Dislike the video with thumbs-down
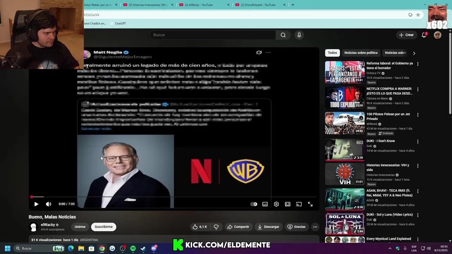 (216, 227)
